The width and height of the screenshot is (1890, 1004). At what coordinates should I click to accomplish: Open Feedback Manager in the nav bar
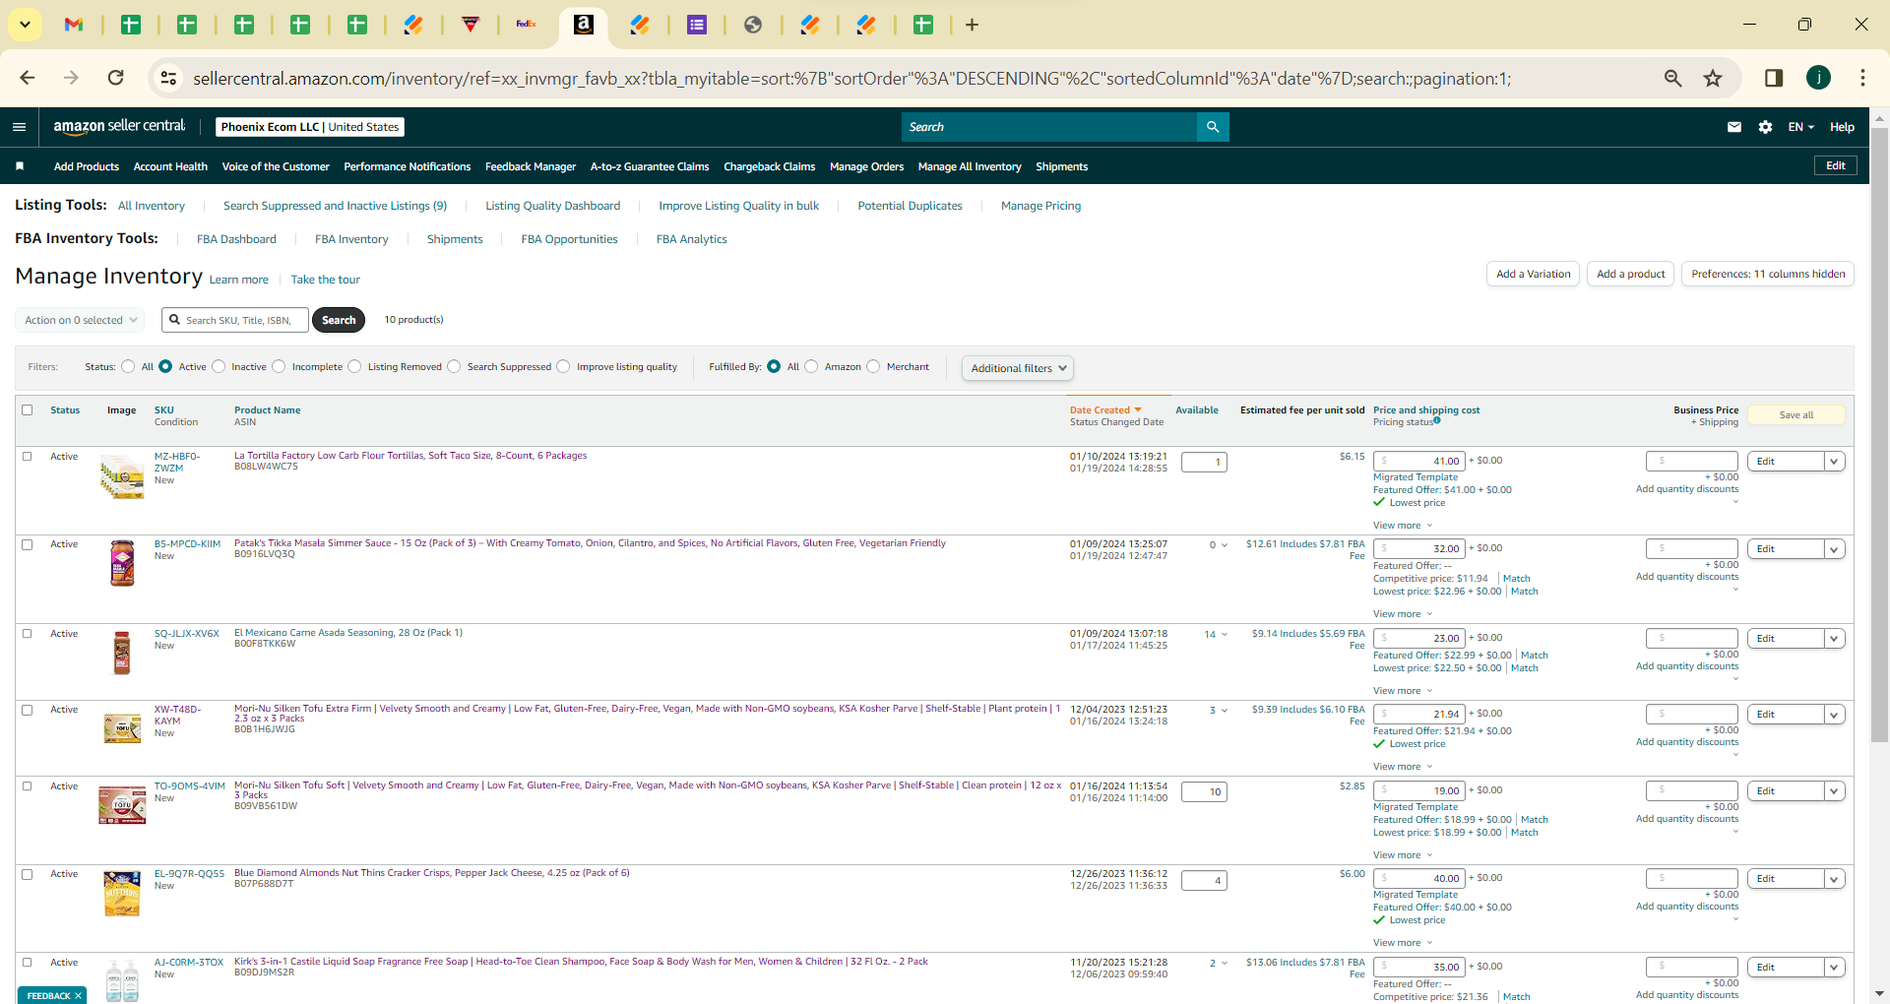pyautogui.click(x=531, y=166)
